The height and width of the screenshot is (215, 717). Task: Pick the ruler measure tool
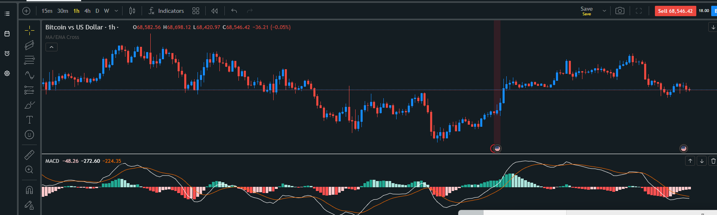point(29,155)
